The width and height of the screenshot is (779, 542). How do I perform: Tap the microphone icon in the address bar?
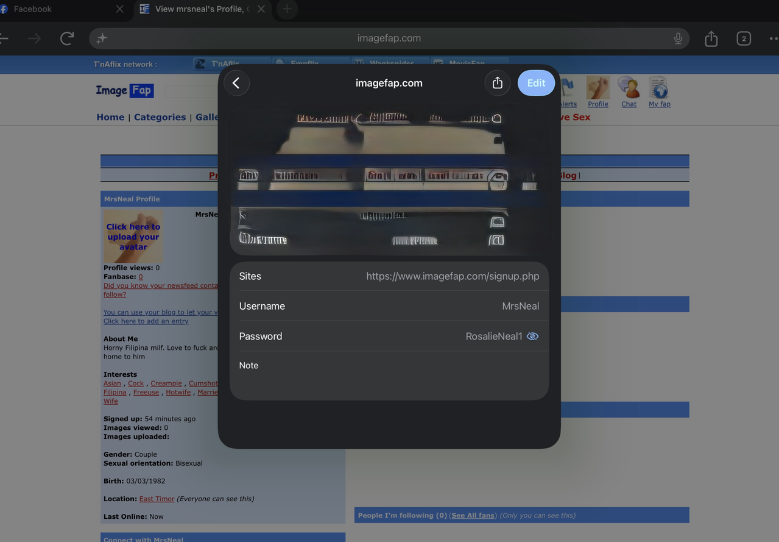[x=678, y=38]
